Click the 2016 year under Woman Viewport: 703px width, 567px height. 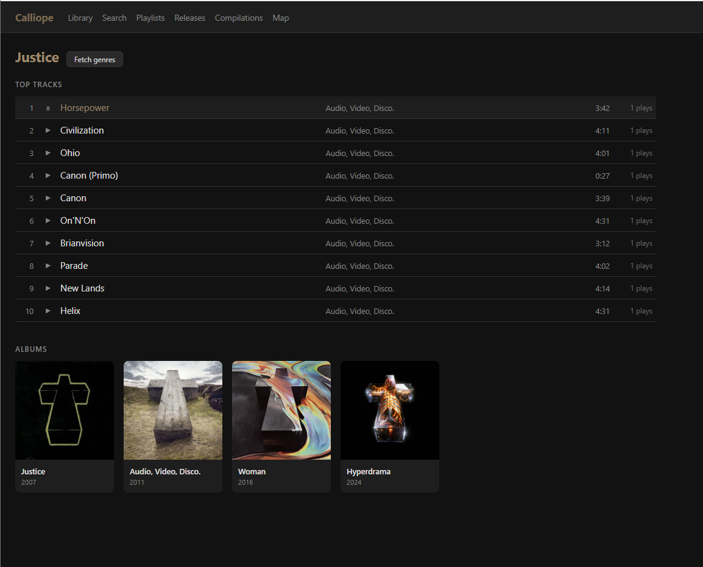(x=246, y=482)
